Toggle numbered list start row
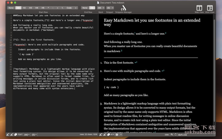The width and height of the screenshot is (222, 139). pyautogui.click(x=62, y=8)
